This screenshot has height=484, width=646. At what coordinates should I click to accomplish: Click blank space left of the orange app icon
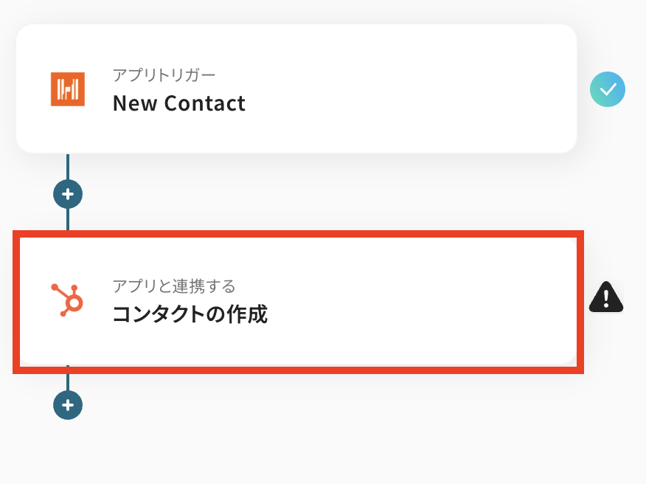click(33, 89)
